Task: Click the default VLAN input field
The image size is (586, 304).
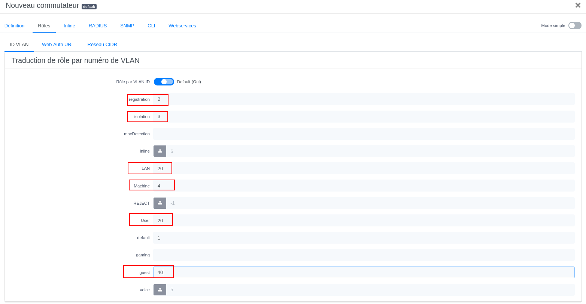Action: point(364,238)
